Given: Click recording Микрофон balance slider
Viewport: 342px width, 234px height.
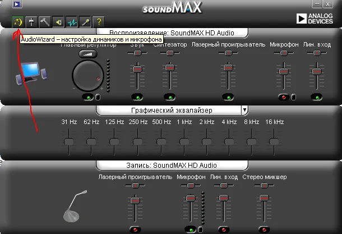Looking at the screenshot, I should click(191, 186).
